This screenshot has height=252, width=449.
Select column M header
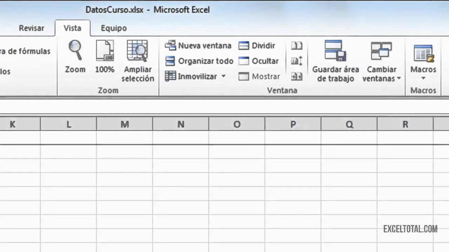coord(125,124)
